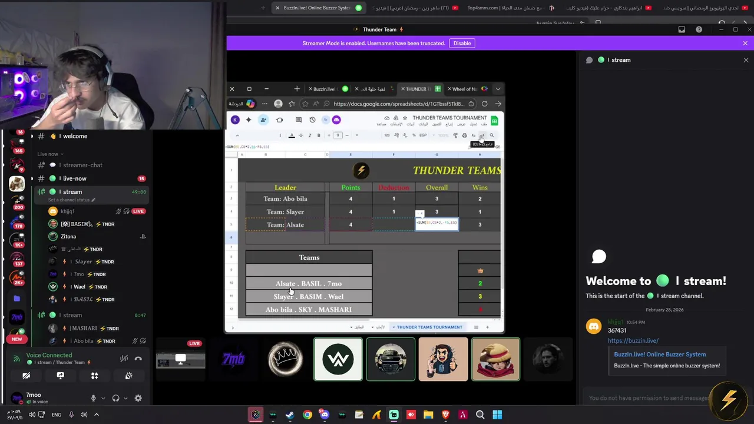Select user Zitona in the voice list

[x=68, y=237]
